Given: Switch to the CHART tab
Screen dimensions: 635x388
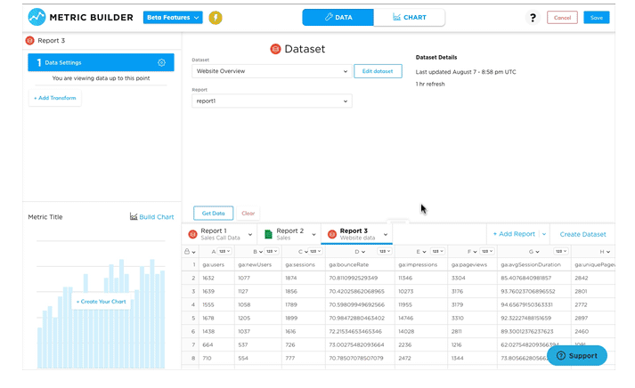Looking at the screenshot, I should tap(409, 18).
